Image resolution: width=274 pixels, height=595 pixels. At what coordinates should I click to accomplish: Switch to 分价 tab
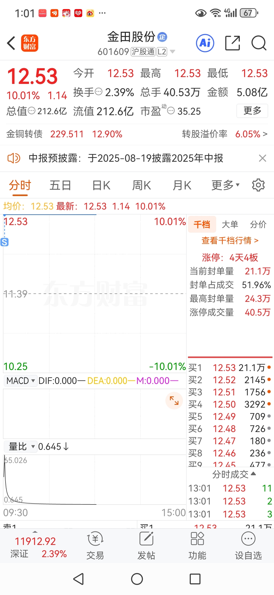click(x=258, y=224)
